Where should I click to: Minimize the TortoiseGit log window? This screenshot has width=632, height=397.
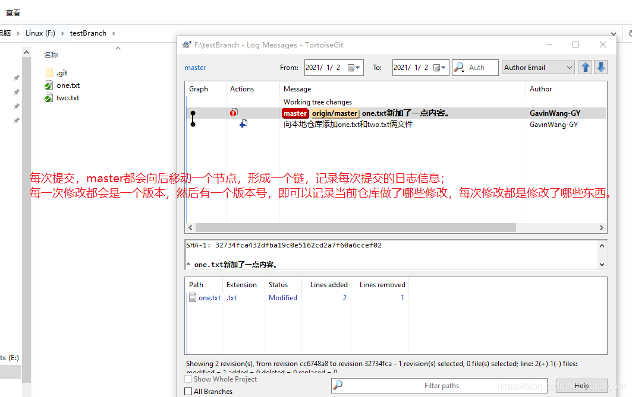click(549, 45)
